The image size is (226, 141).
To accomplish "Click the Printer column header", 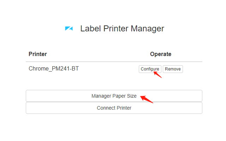I will tap(38, 54).
